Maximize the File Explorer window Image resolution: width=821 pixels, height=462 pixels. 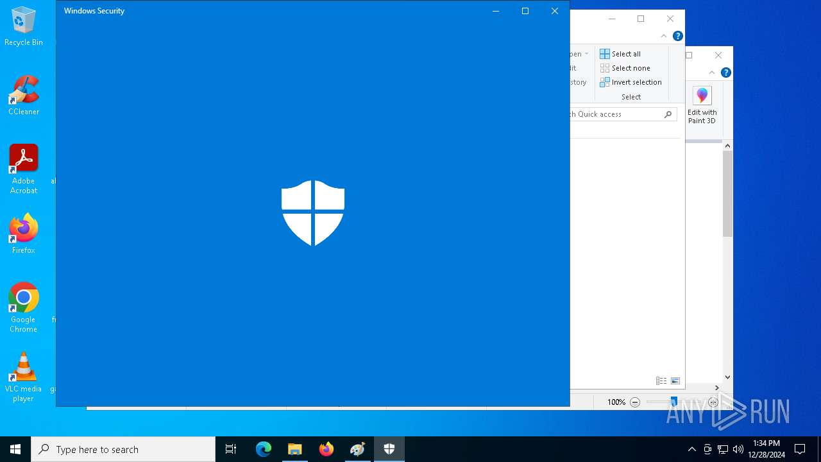coord(641,19)
